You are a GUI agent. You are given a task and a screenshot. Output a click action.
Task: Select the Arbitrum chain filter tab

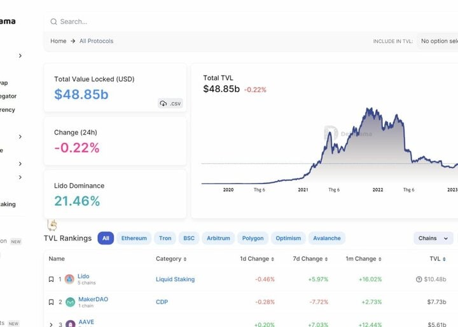click(218, 238)
